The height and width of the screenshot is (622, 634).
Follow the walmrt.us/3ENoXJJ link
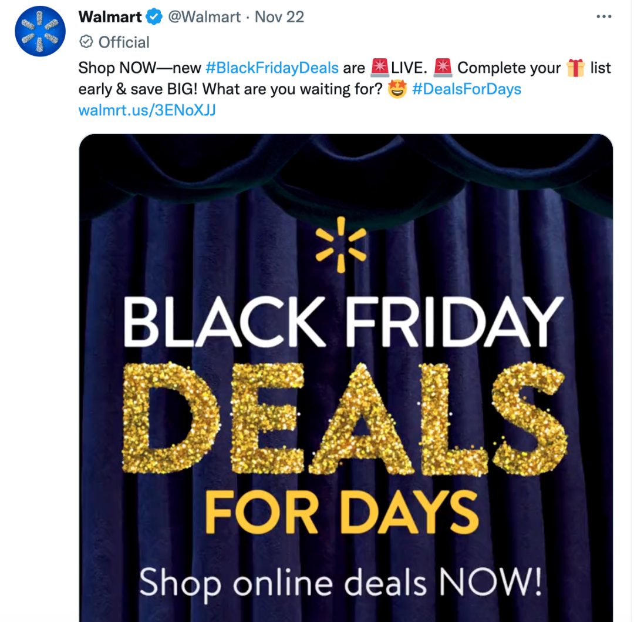[147, 110]
